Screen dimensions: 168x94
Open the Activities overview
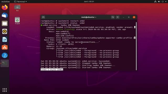(6, 2)
